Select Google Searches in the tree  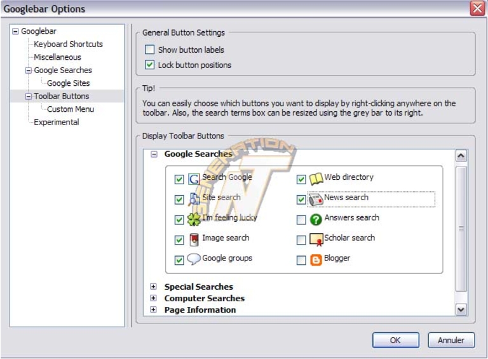pos(63,71)
